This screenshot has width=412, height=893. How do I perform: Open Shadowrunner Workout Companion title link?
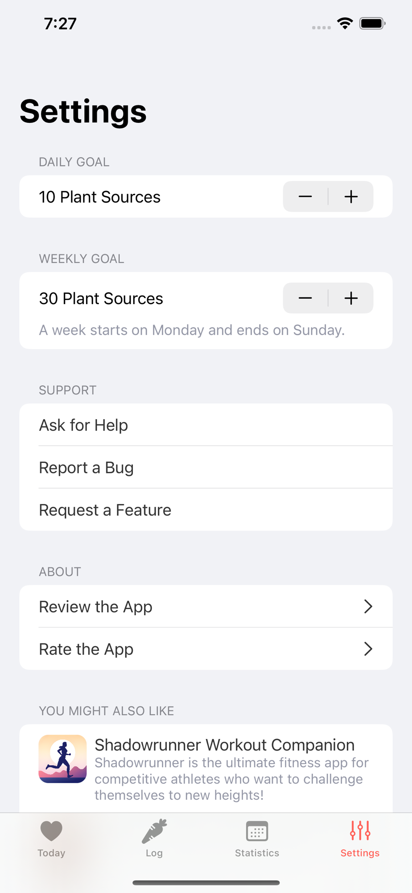click(224, 745)
